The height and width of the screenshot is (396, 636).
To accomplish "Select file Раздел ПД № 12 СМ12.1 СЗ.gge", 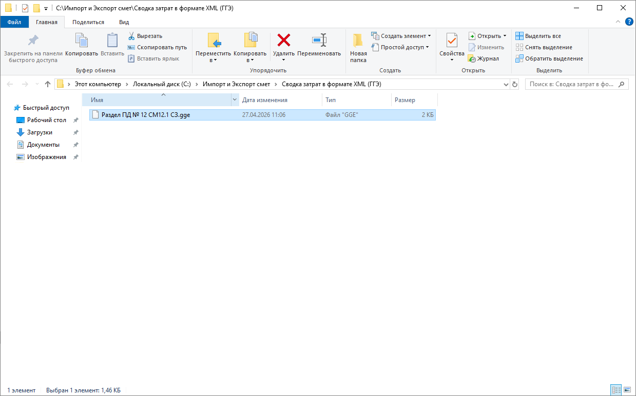I will coord(262,115).
